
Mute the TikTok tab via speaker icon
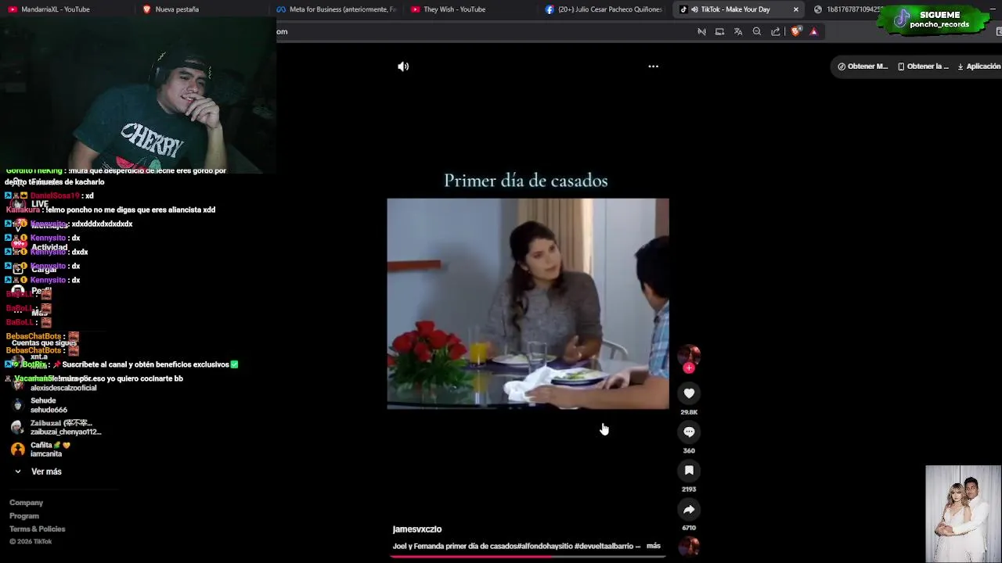(x=694, y=9)
